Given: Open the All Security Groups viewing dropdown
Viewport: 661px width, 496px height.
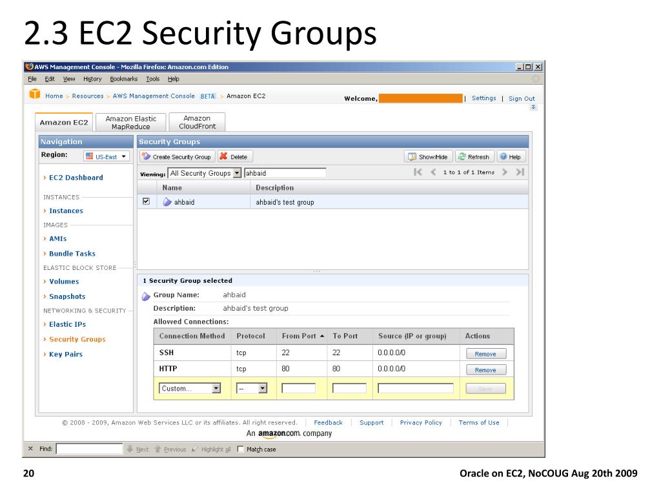Looking at the screenshot, I should click(205, 173).
